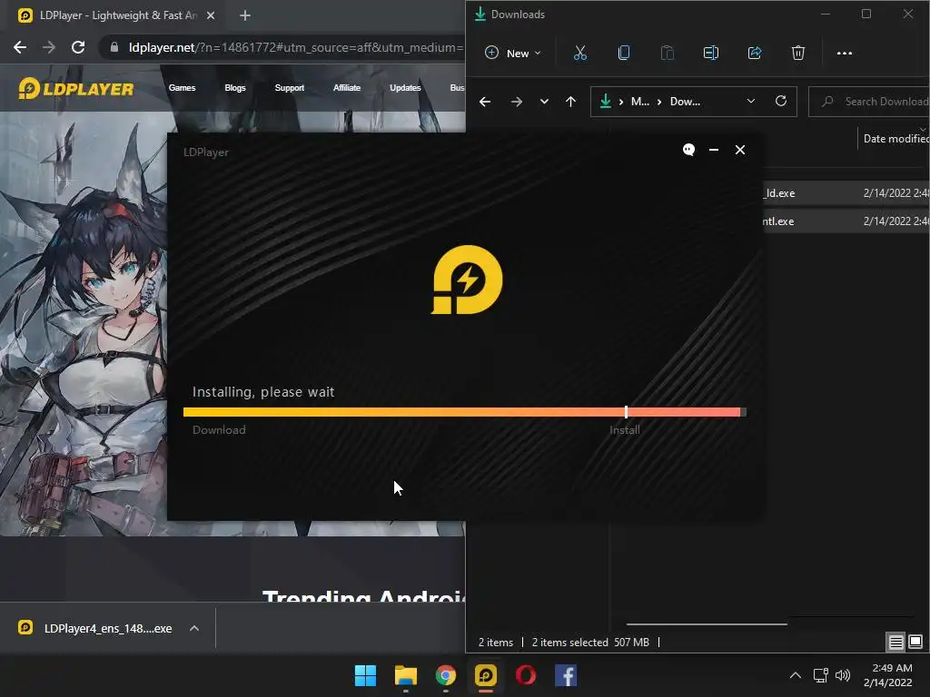Go back in the Chrome browser
930x697 pixels.
[x=20, y=47]
